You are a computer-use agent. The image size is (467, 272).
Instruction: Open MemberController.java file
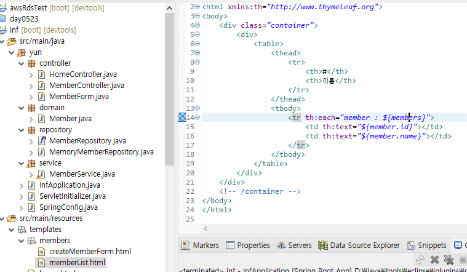[86, 85]
